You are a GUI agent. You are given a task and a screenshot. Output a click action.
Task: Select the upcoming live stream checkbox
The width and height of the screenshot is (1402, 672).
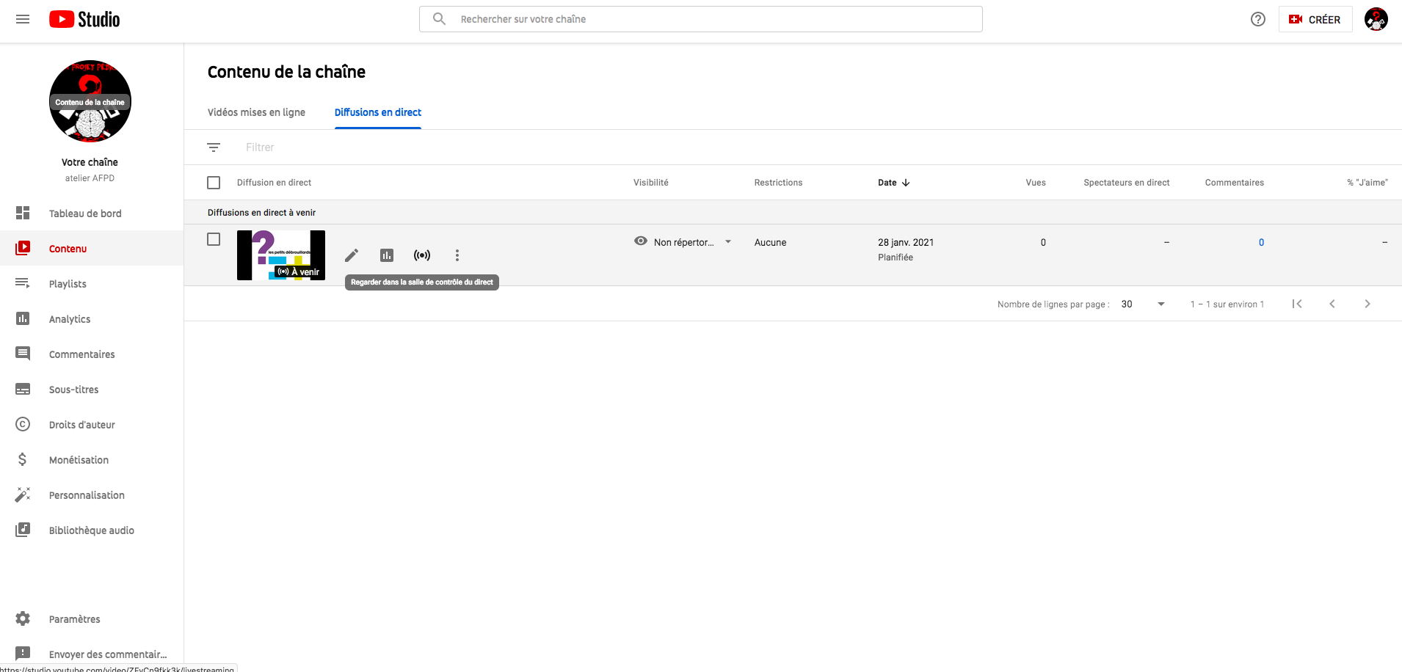(214, 239)
